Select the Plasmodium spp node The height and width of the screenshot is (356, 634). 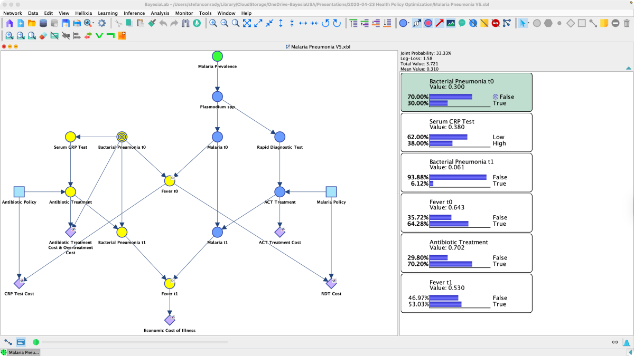pyautogui.click(x=217, y=97)
